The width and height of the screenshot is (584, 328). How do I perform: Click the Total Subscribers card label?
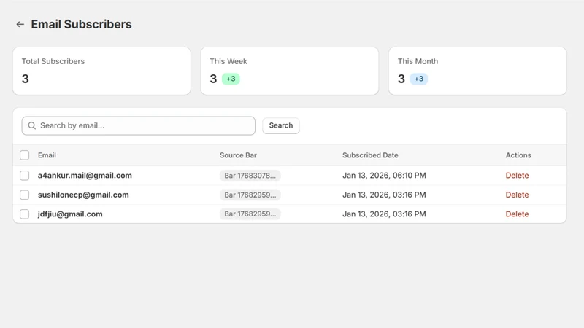53,61
